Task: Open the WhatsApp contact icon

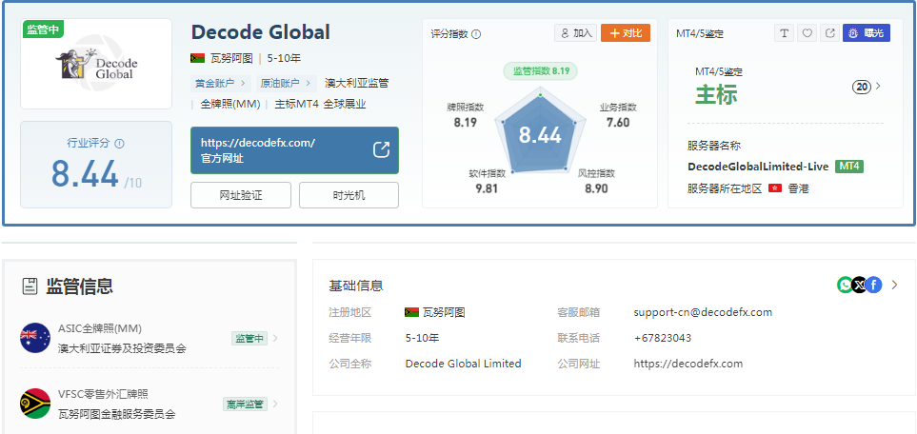Action: pyautogui.click(x=845, y=285)
